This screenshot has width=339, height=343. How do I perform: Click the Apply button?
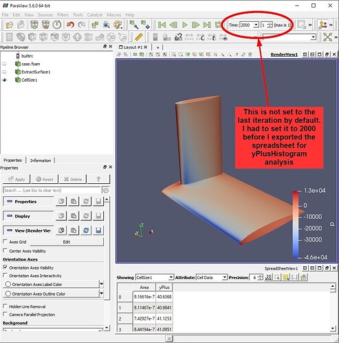tap(17, 179)
